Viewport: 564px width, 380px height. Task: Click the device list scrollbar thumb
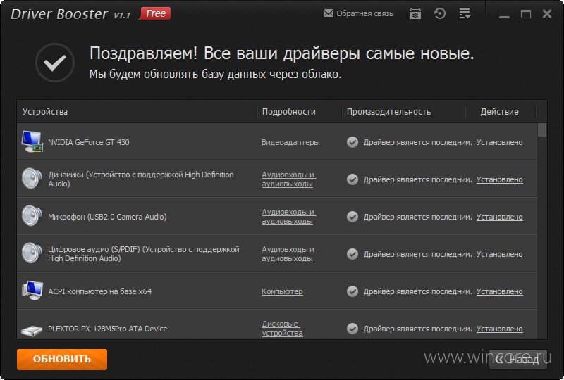[542, 130]
